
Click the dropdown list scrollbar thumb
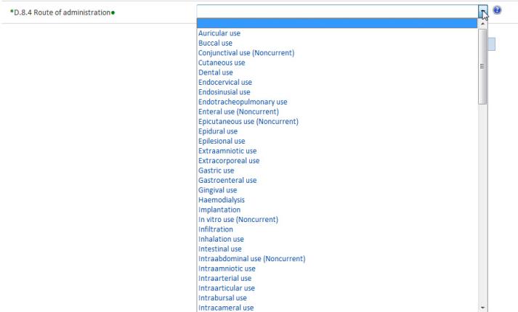click(482, 65)
